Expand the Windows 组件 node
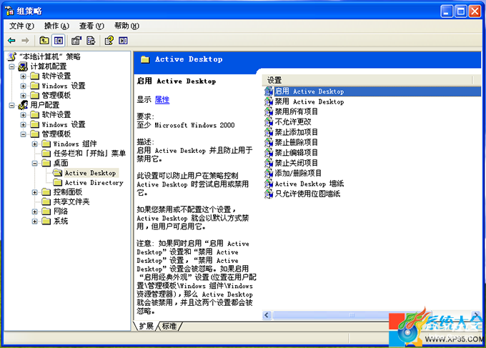 point(35,144)
